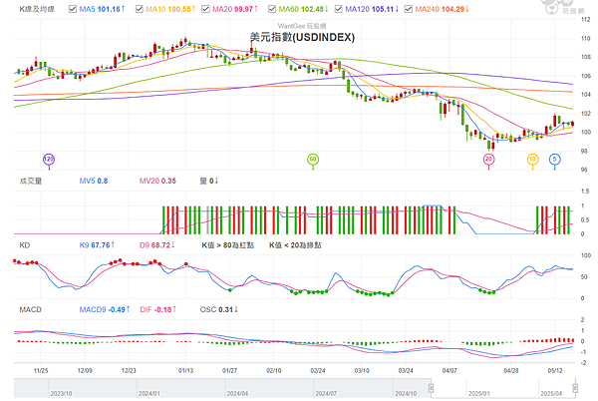The width and height of the screenshot is (598, 401).
Task: Click the 03/10 date on the x-axis
Action: (362, 371)
